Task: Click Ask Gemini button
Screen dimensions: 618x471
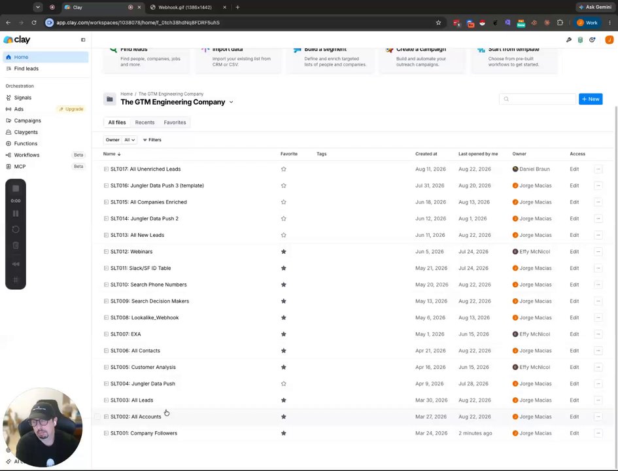Action: pos(595,7)
